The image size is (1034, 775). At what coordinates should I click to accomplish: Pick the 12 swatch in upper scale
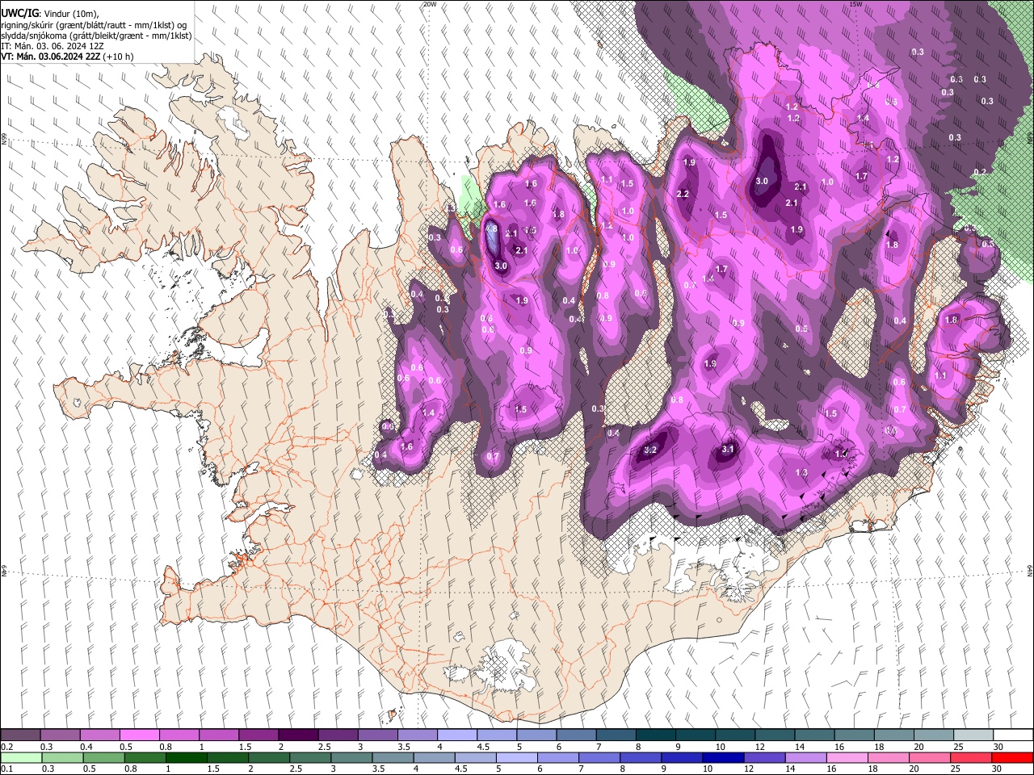point(775,735)
